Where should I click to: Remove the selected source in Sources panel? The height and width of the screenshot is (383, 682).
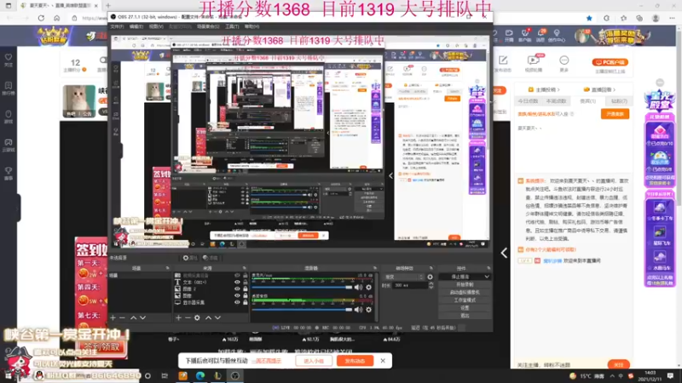pyautogui.click(x=188, y=317)
